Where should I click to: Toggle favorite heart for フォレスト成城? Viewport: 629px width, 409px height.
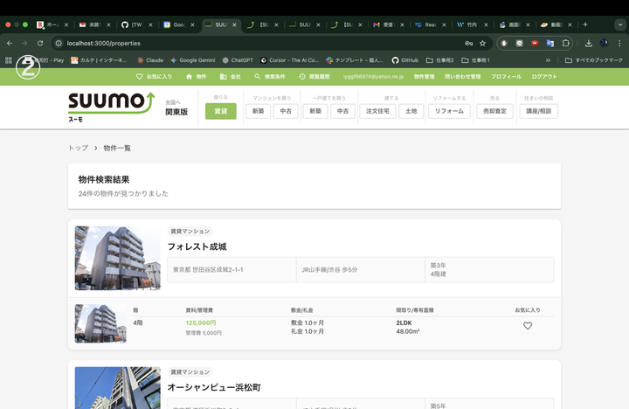528,326
